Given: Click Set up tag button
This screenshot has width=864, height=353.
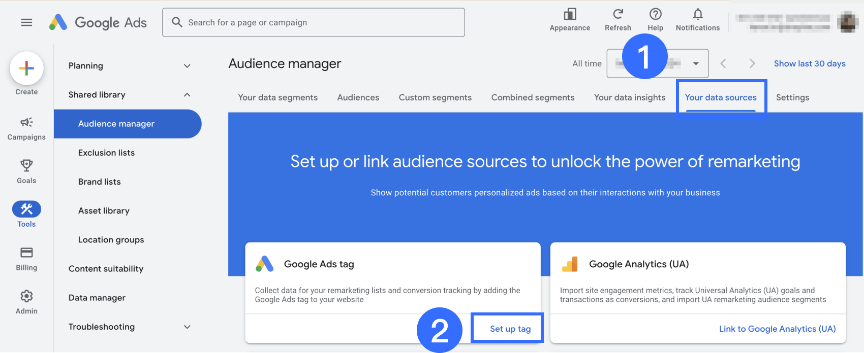Looking at the screenshot, I should pyautogui.click(x=510, y=329).
